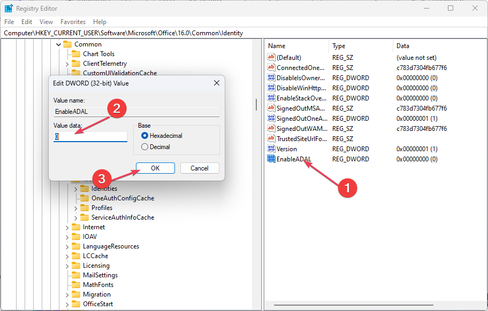Image resolution: width=488 pixels, height=311 pixels.
Task: Click the Chart Tools folder icon
Action: coord(76,54)
